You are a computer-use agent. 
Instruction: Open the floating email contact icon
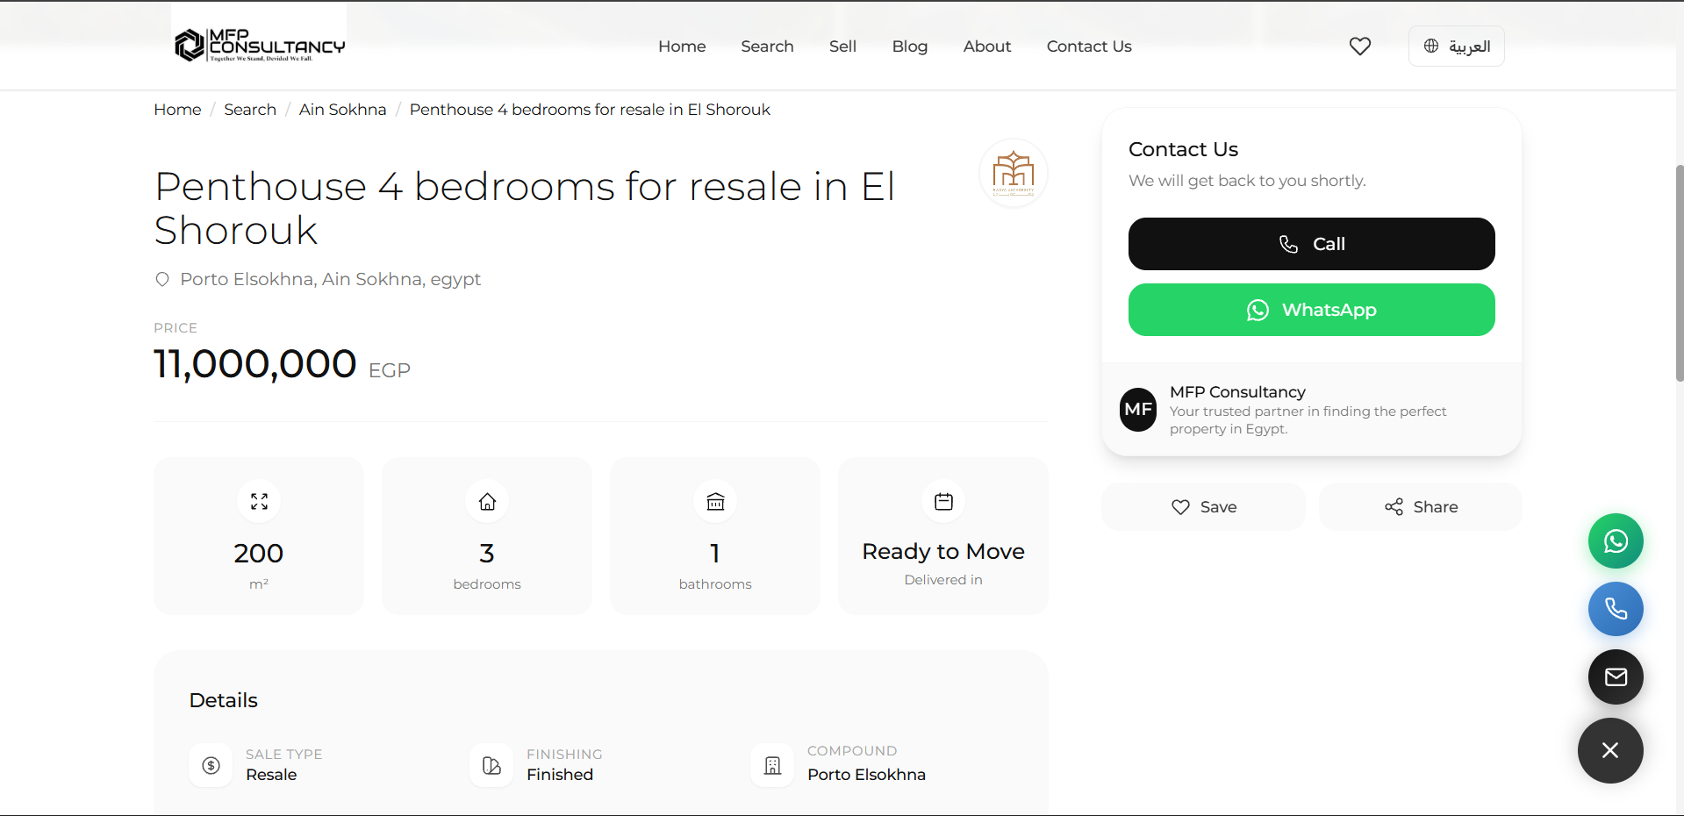click(1615, 676)
